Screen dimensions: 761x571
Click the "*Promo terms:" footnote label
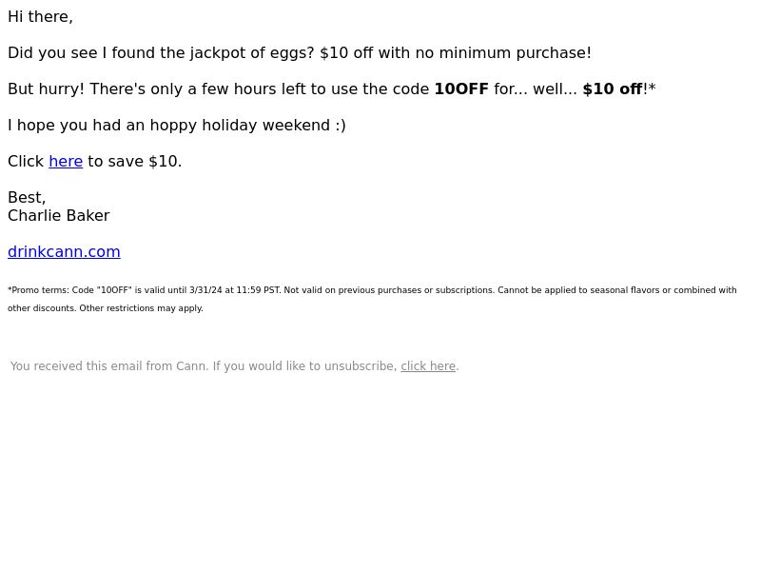(x=38, y=290)
